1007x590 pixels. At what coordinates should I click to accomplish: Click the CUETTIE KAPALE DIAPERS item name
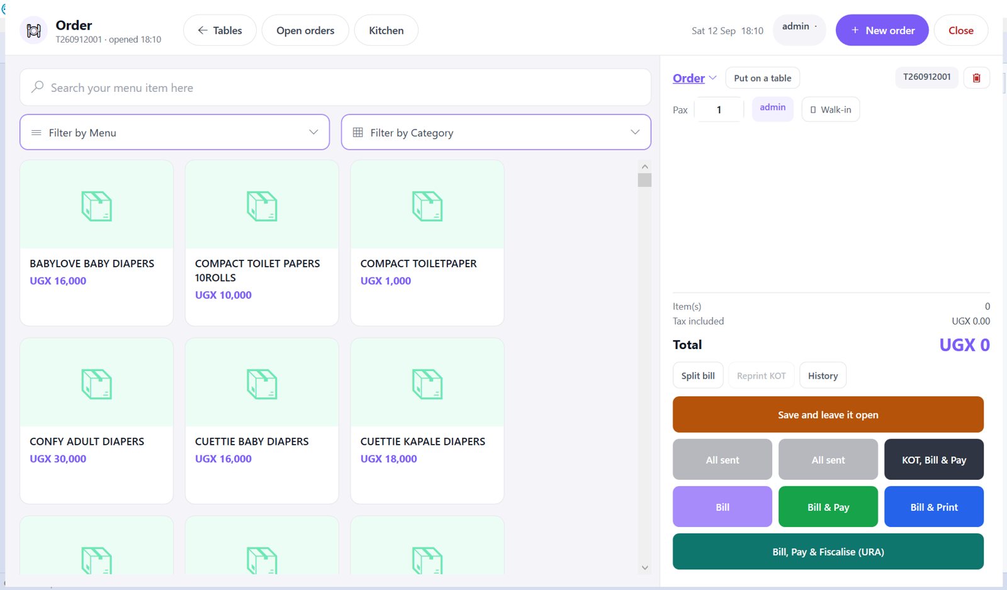click(x=423, y=442)
